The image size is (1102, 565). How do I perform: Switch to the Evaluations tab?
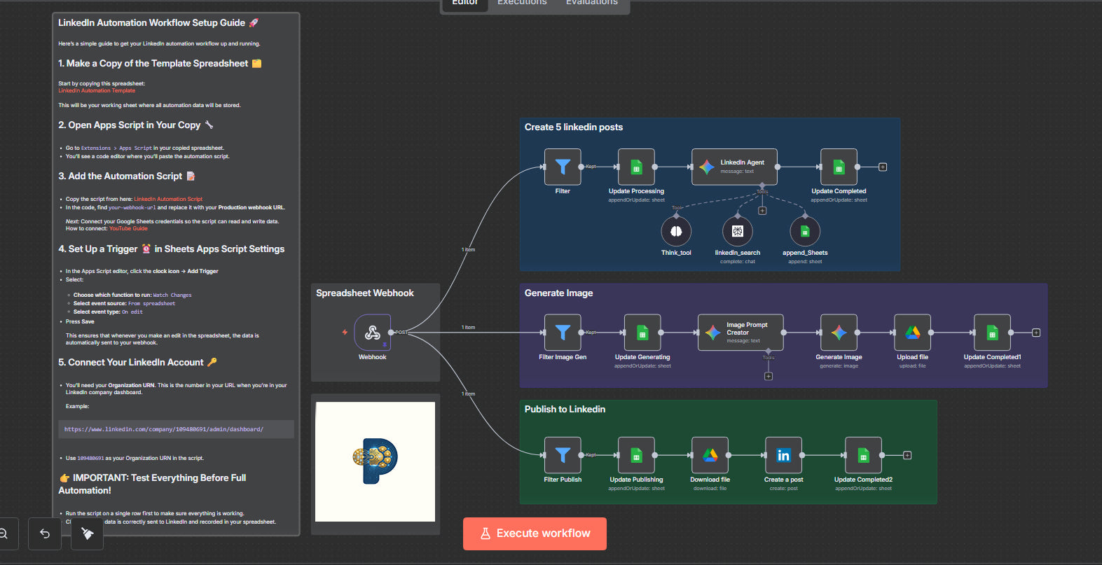coord(592,3)
